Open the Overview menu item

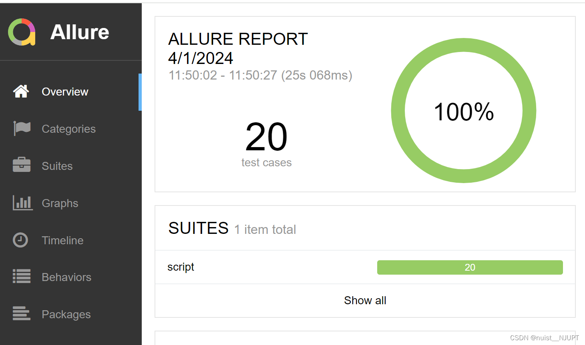(x=65, y=92)
